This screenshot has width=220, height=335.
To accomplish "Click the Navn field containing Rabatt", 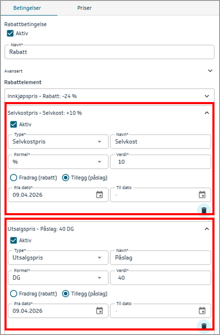I will pos(109,53).
